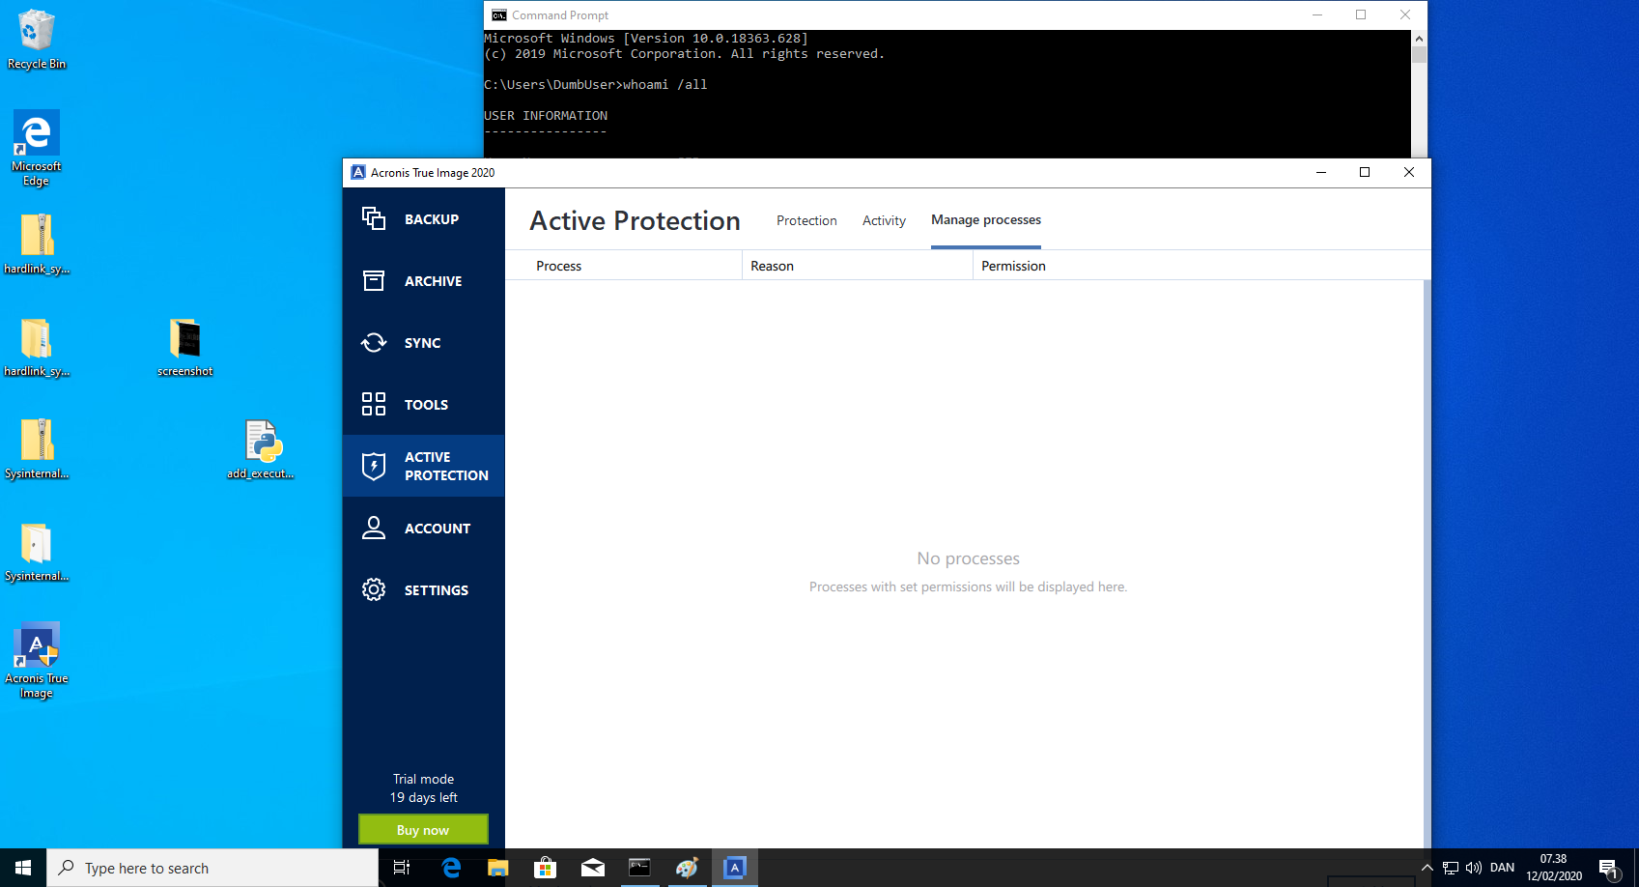Image resolution: width=1639 pixels, height=887 pixels.
Task: Click the Permission column header
Action: (x=1013, y=266)
